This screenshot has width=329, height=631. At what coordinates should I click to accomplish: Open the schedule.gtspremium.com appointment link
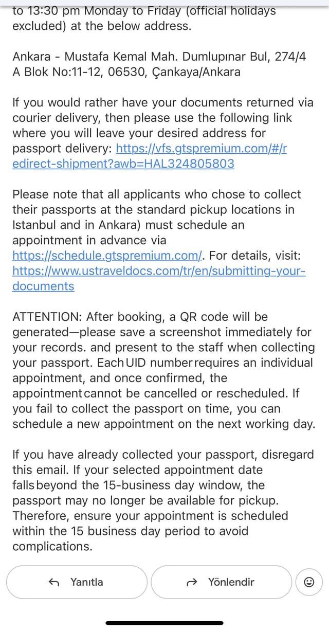pos(107,255)
